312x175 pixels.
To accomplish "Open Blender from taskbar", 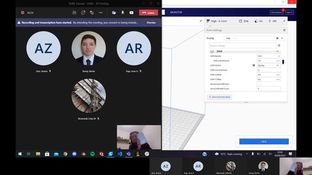I will click(83, 154).
